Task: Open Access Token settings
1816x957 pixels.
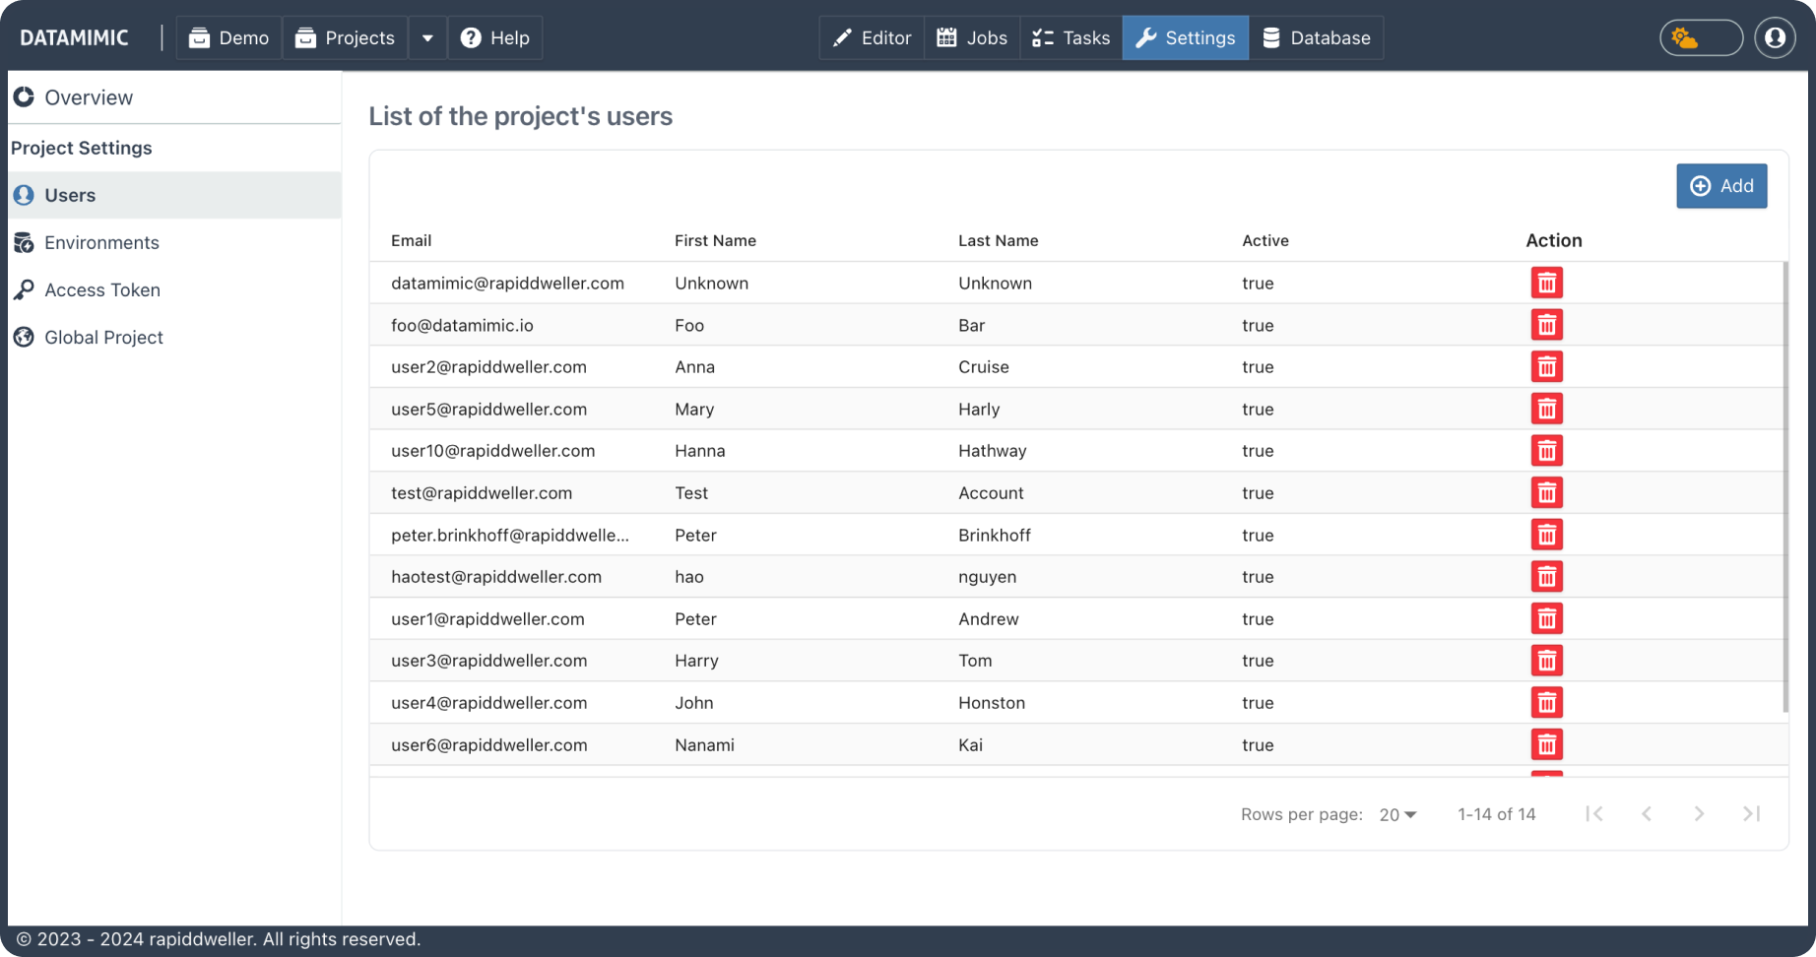Action: [101, 290]
